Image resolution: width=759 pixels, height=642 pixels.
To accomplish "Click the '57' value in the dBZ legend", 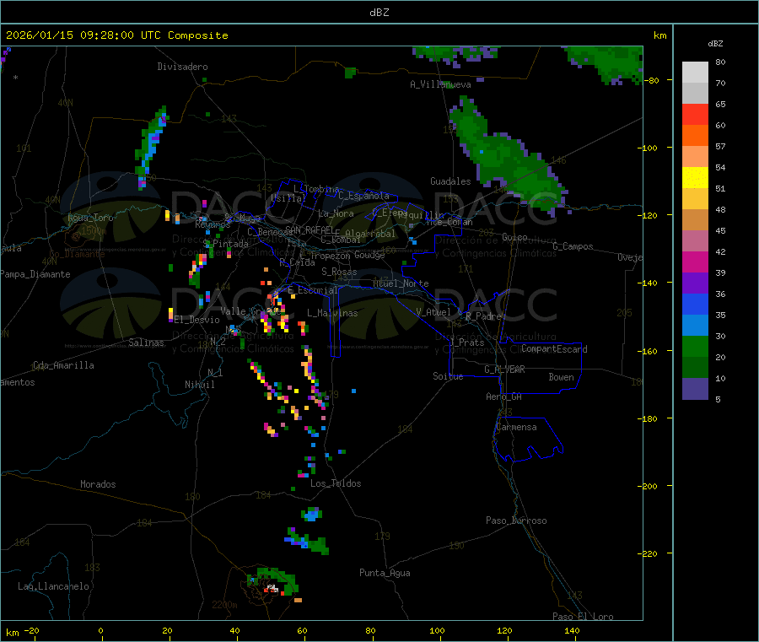I will pyautogui.click(x=720, y=146).
